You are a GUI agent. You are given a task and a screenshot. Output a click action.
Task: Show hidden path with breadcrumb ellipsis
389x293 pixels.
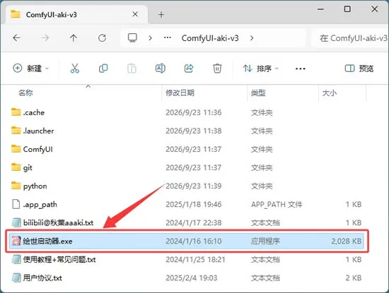[168, 38]
